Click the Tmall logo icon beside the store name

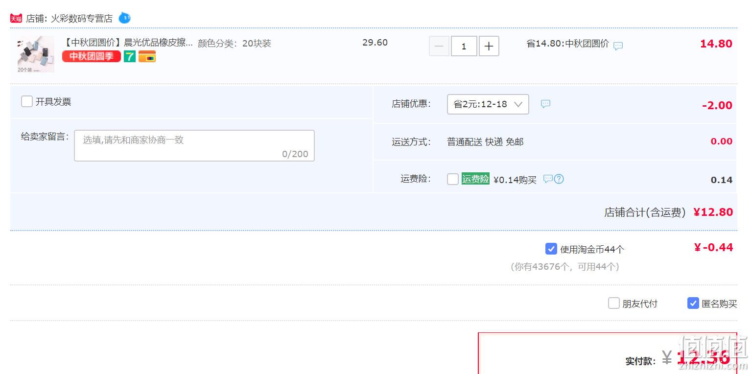tap(16, 19)
